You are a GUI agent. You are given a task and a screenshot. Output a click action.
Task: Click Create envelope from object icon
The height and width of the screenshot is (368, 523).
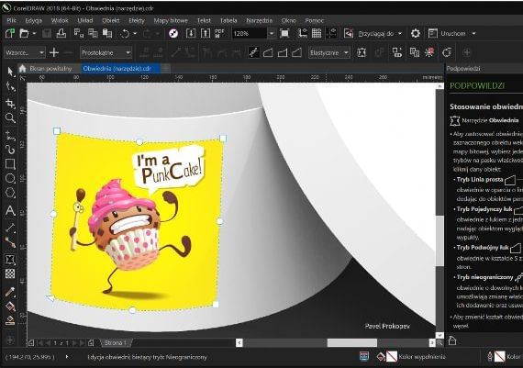pos(397,52)
